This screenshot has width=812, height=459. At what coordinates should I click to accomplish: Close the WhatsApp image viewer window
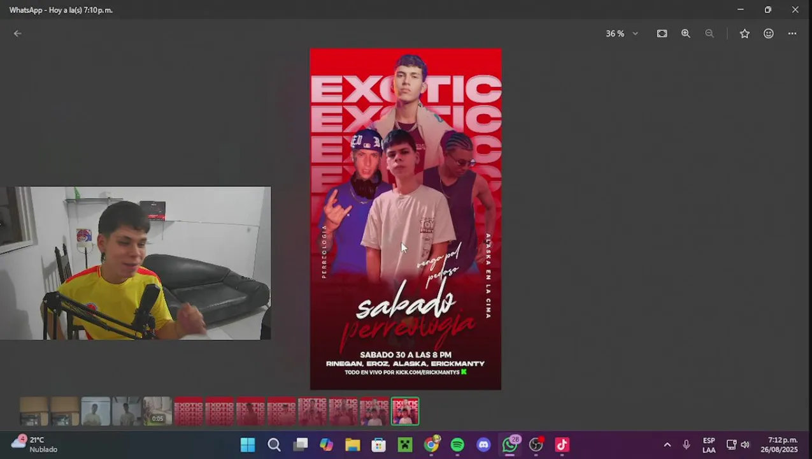pos(795,10)
